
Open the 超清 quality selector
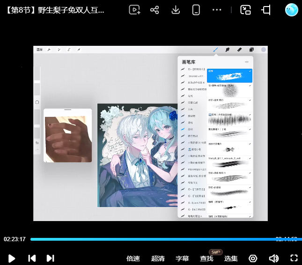pos(158,258)
